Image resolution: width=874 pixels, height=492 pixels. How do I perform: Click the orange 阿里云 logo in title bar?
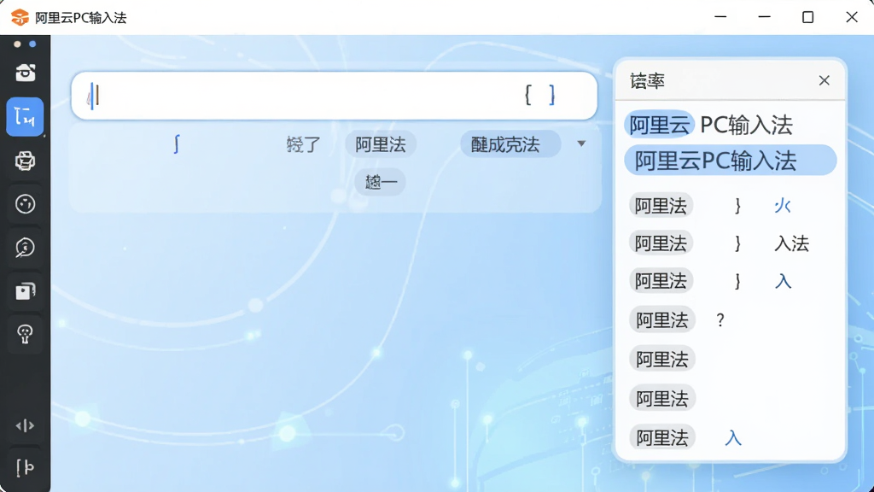click(x=20, y=17)
